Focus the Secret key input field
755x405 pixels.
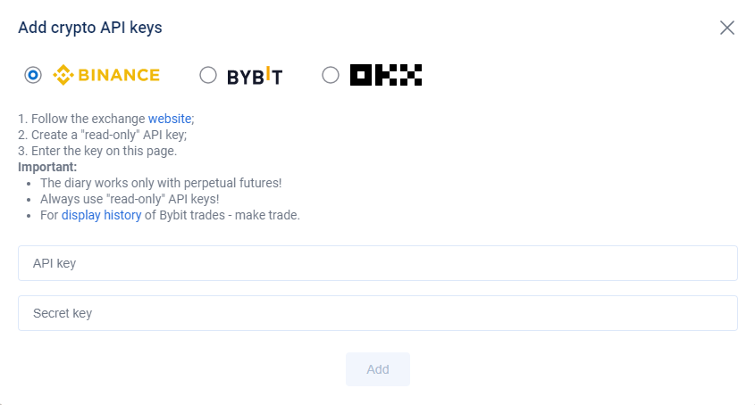(377, 313)
